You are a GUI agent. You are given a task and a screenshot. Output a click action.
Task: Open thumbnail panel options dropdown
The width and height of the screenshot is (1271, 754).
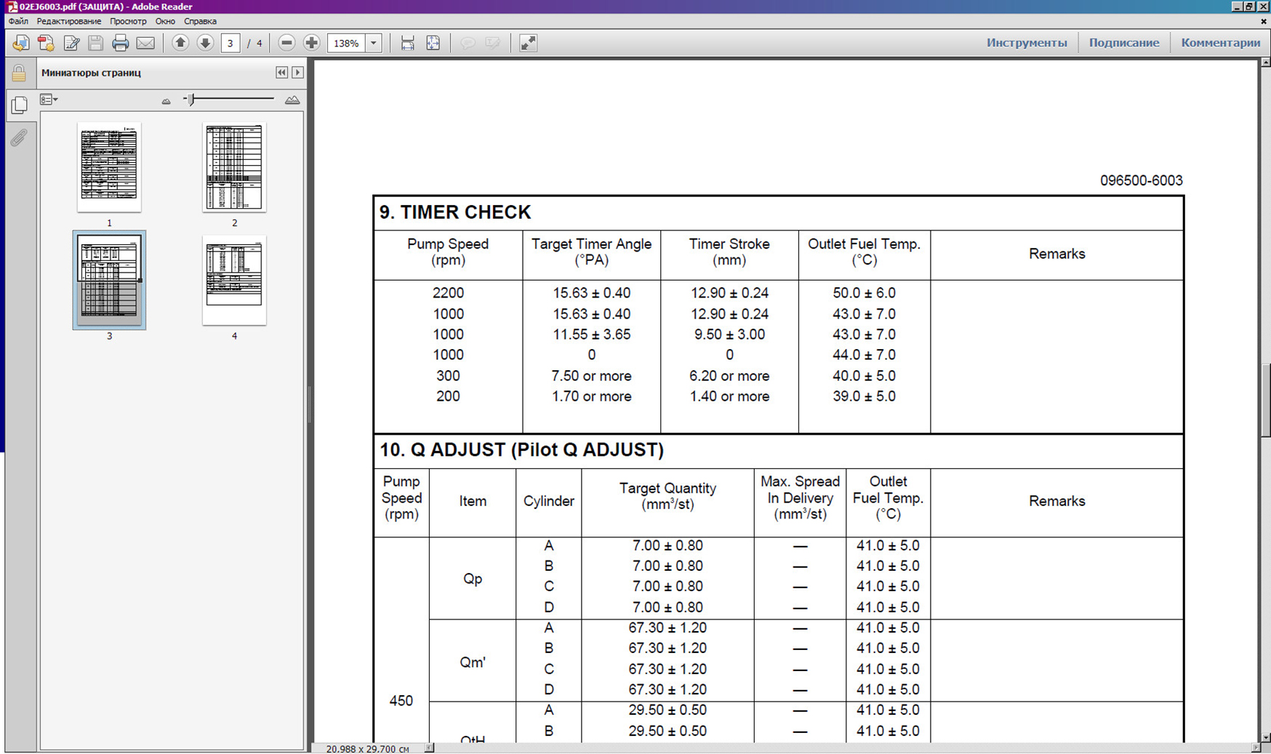(x=49, y=100)
